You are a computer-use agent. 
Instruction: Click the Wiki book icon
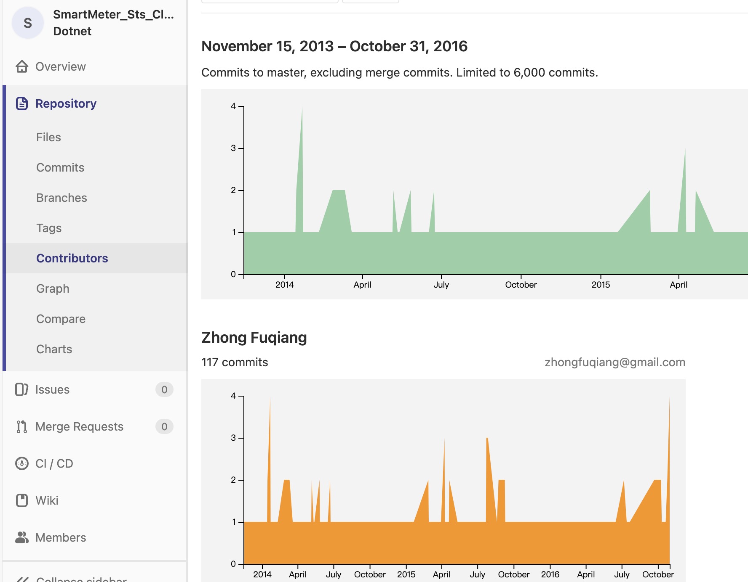(x=22, y=500)
